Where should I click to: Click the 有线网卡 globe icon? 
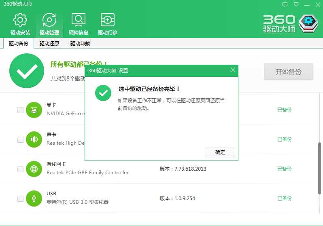[x=34, y=169]
